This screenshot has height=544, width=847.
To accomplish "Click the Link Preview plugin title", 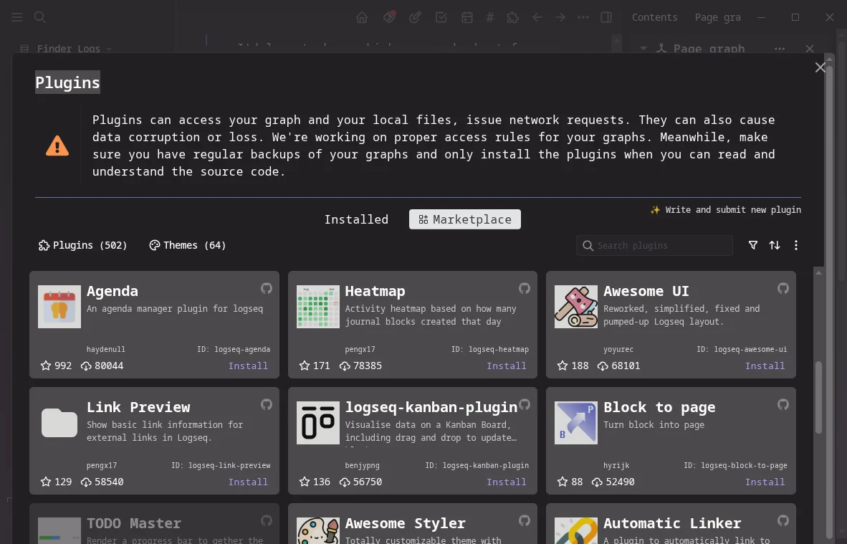I will [138, 407].
